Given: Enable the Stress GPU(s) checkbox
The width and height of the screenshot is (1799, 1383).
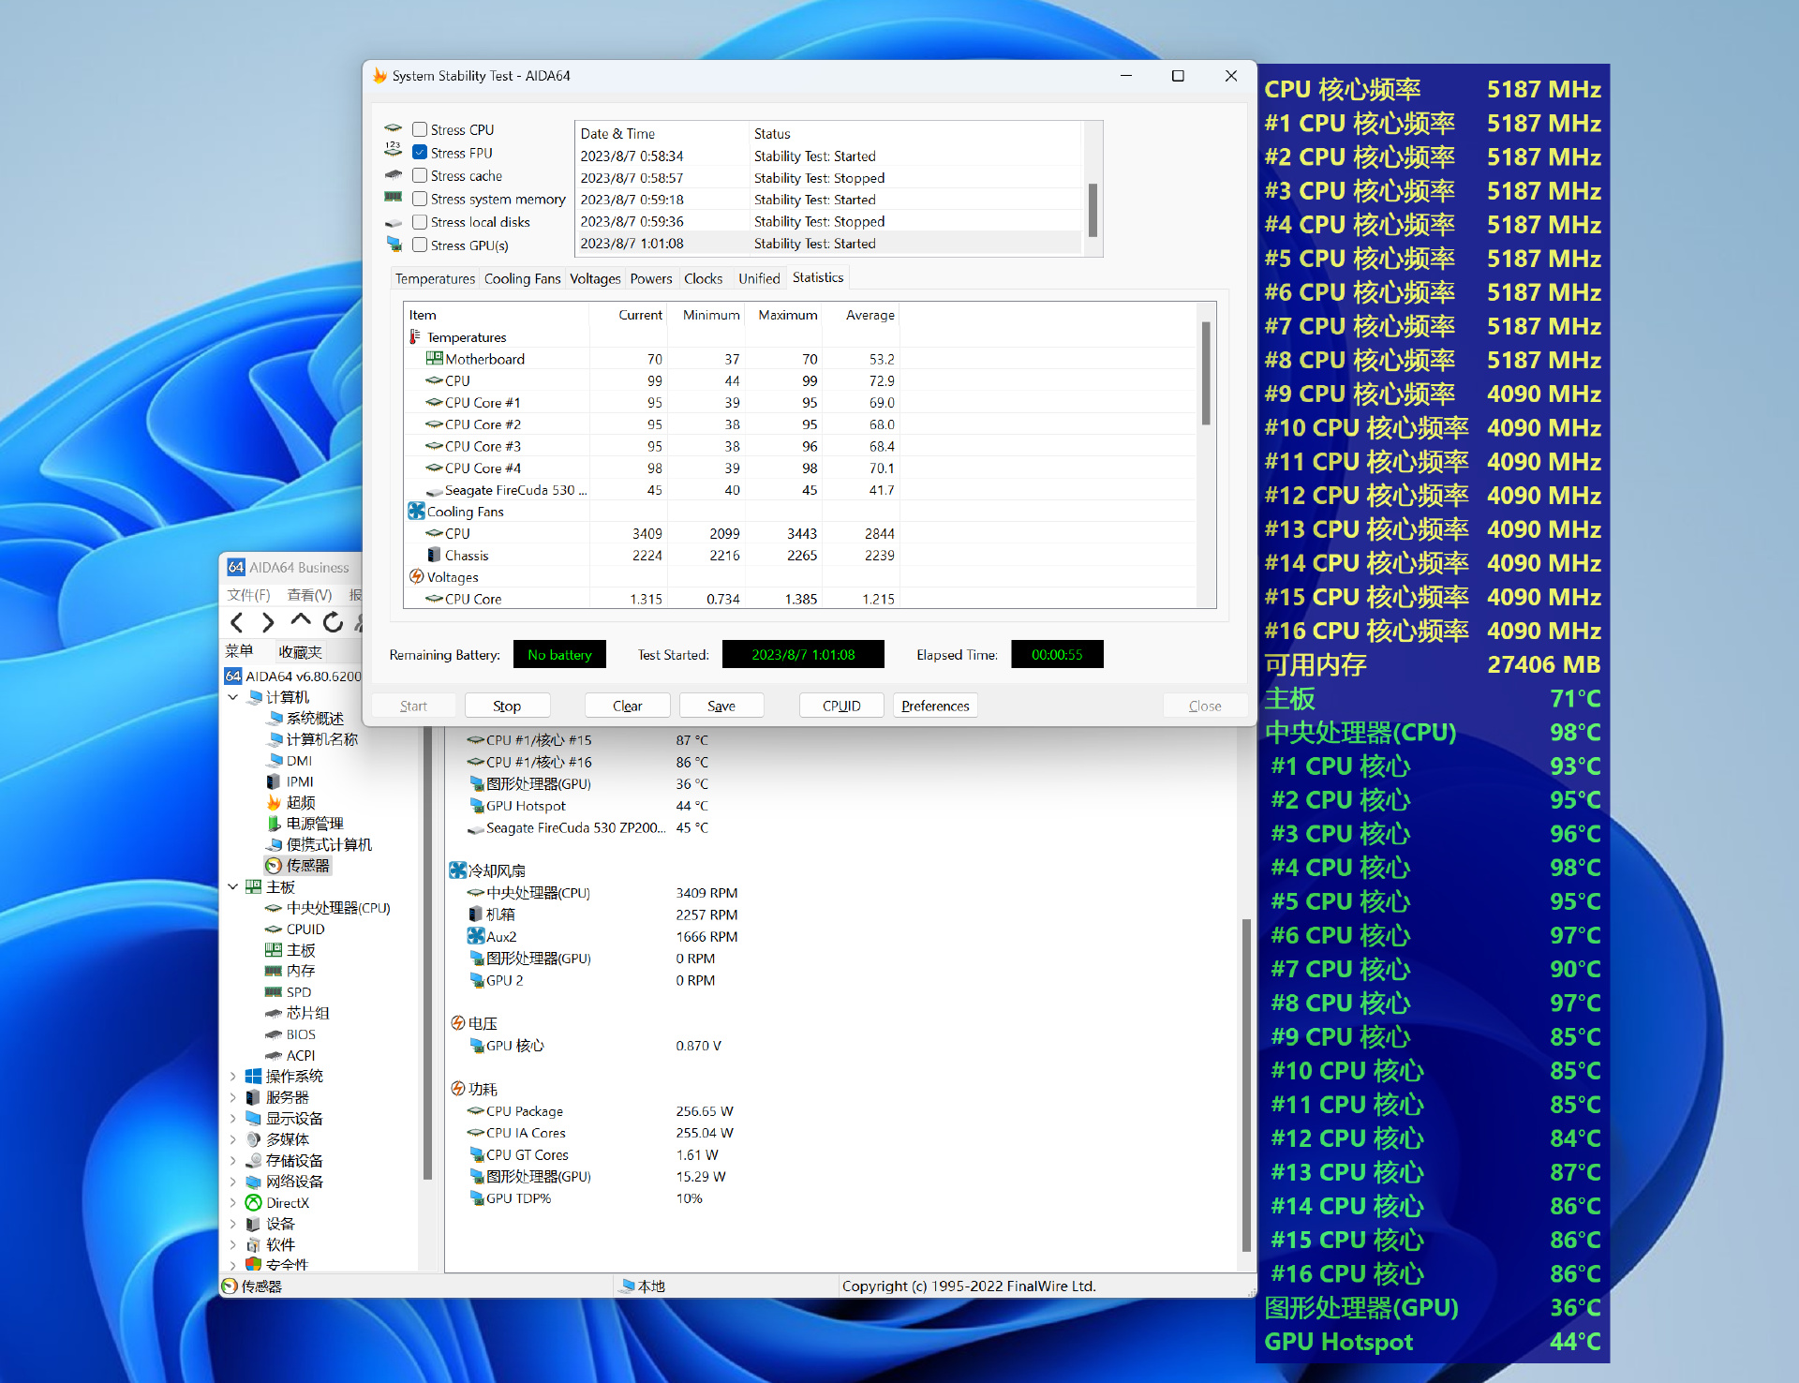Looking at the screenshot, I should tap(420, 245).
